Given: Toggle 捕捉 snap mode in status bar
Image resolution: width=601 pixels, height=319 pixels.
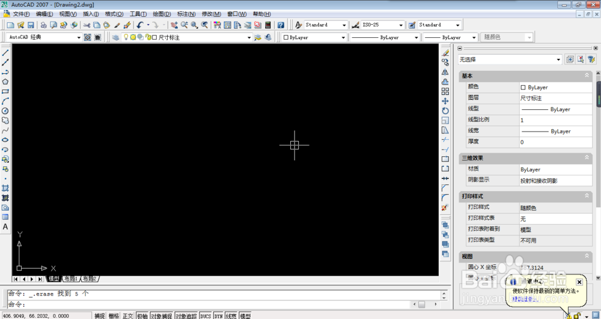Looking at the screenshot, I should pos(100,316).
